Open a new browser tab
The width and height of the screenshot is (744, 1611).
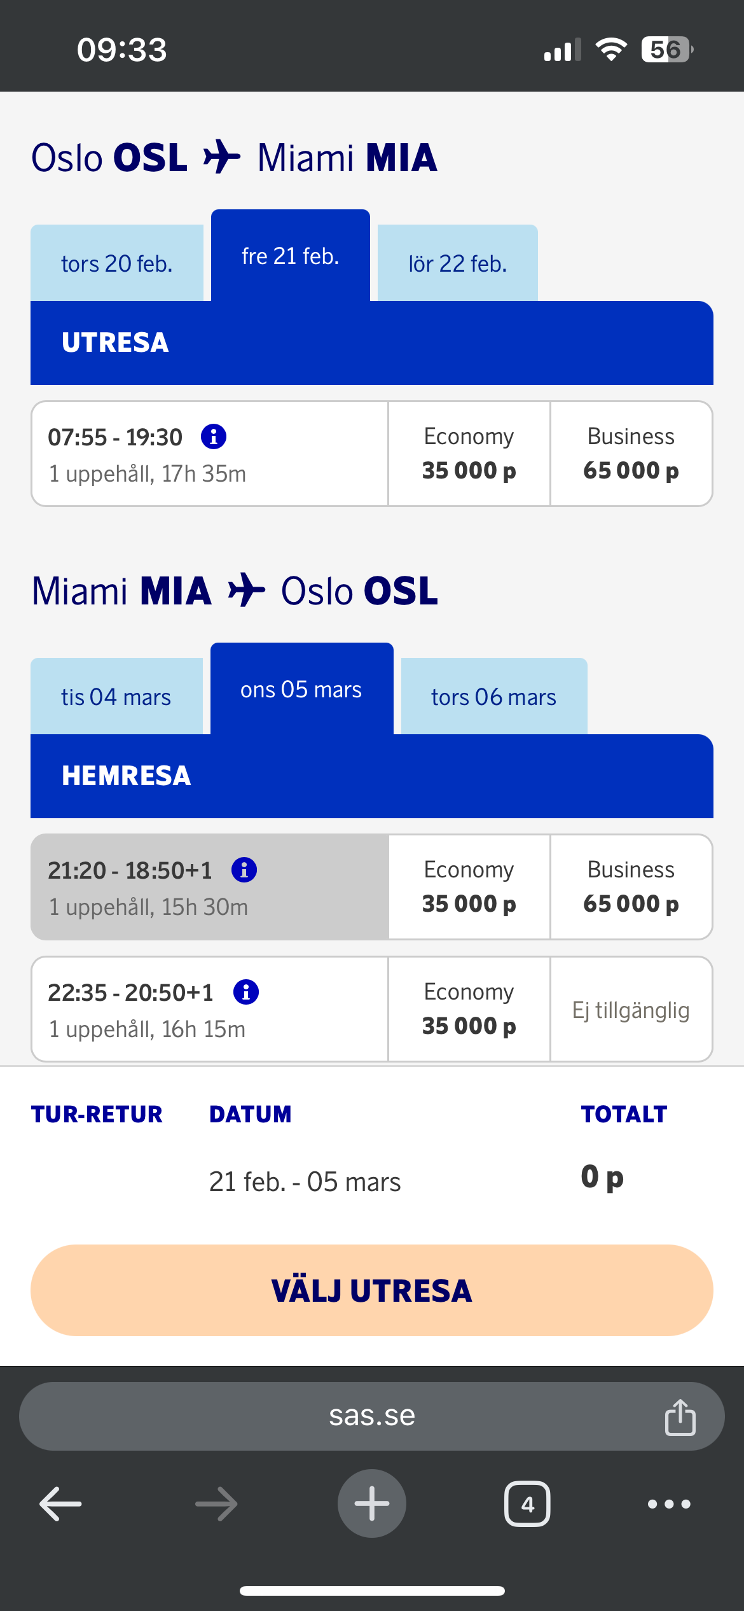371,1504
